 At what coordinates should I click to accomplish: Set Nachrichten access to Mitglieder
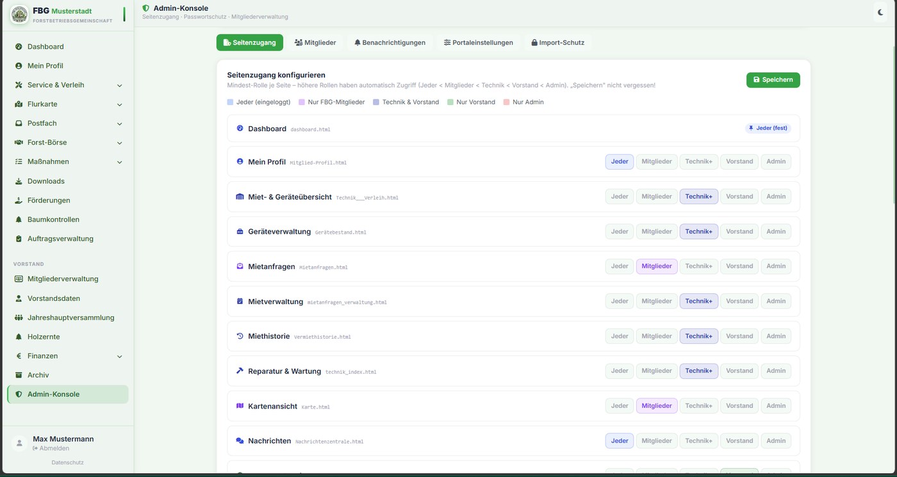point(657,441)
